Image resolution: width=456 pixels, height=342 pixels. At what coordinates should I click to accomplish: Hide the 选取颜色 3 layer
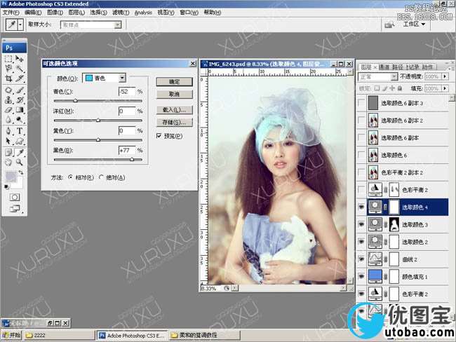(361, 224)
